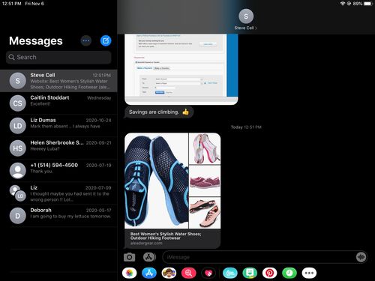The height and width of the screenshot is (281, 375).
Task: Tap the D avatar for Deborah
Action: click(17, 216)
